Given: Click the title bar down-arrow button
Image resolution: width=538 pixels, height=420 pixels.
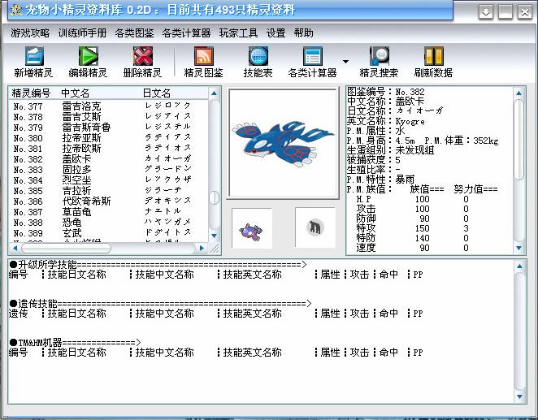Looking at the screenshot, I should 486,12.
